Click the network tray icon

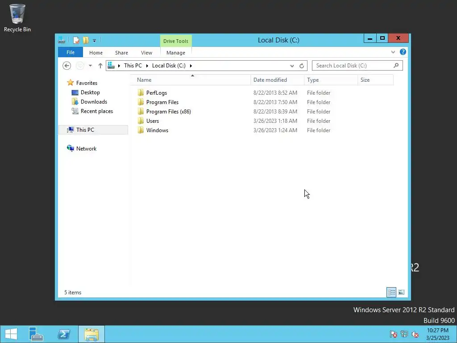click(x=404, y=334)
